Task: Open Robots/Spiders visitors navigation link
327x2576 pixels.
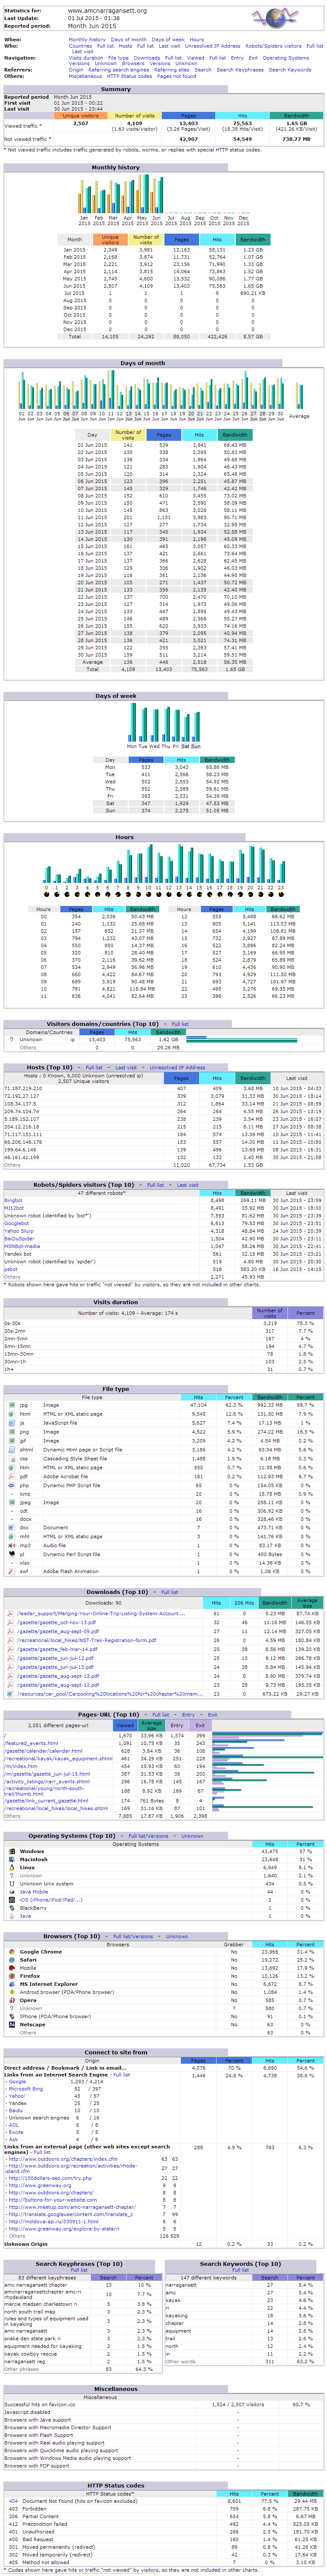Action: tap(273, 46)
